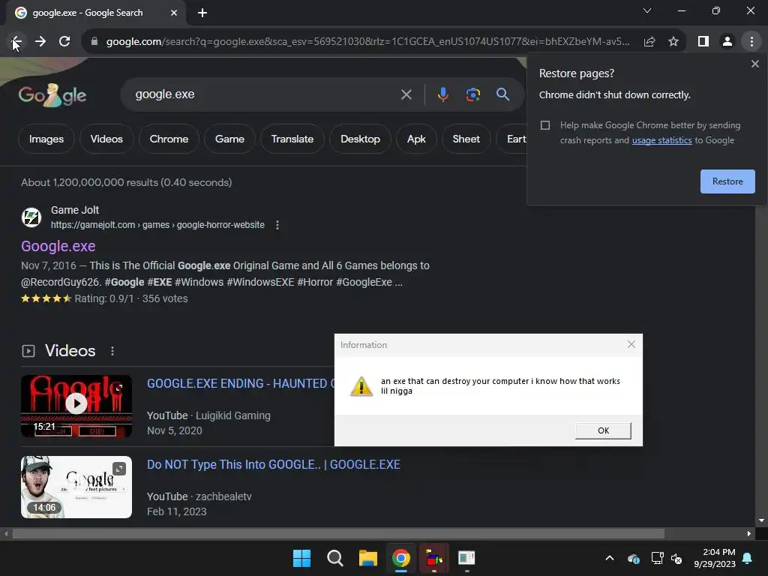Reload the current page
Image resolution: width=768 pixels, height=576 pixels.
pos(64,42)
